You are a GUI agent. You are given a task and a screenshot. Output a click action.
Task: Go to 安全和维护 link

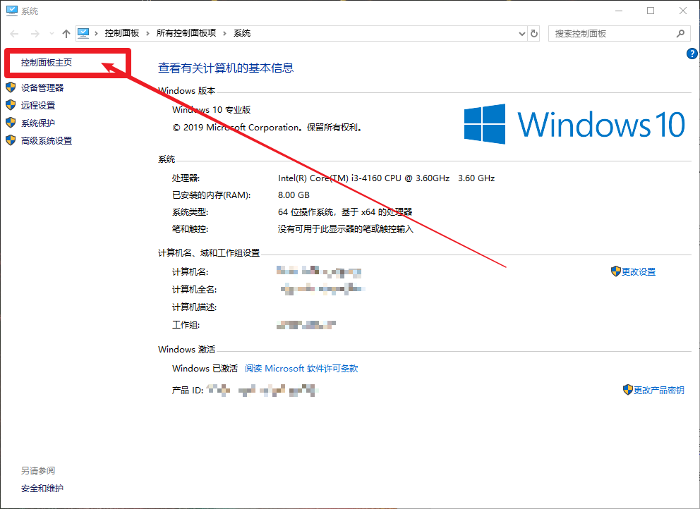pos(42,488)
